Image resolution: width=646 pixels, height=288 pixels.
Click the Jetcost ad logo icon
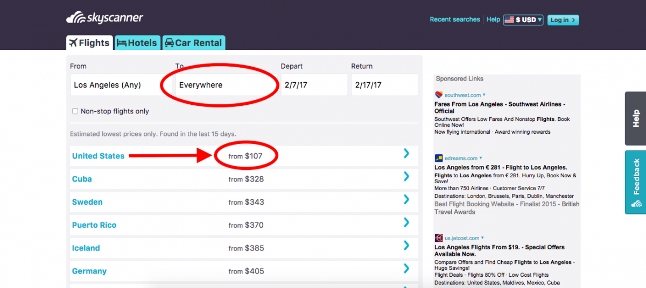tap(439, 237)
